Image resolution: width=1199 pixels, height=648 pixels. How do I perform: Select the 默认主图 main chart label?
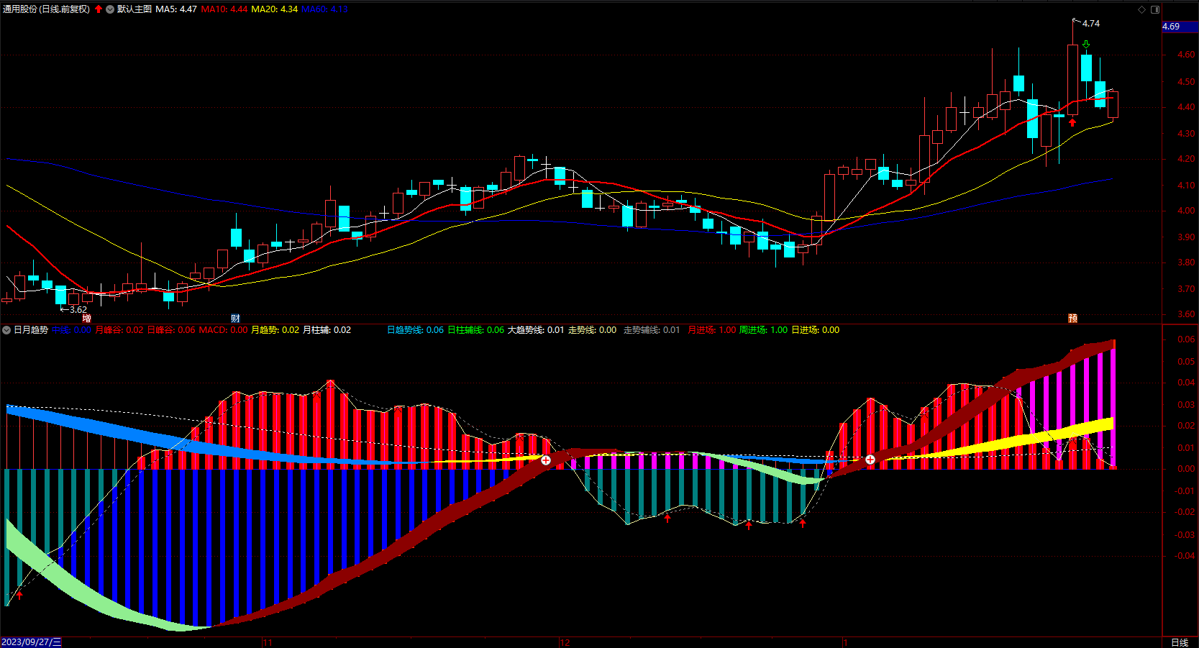135,9
